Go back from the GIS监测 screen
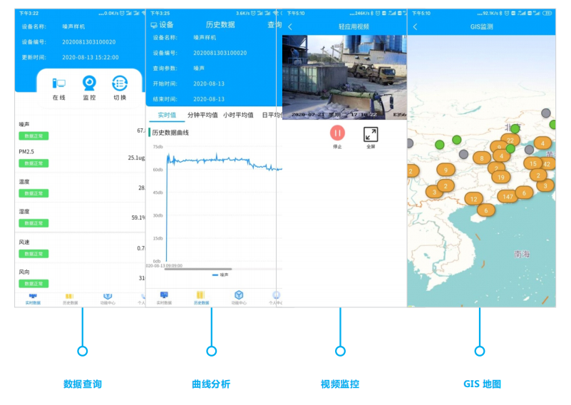The image size is (571, 405). click(x=416, y=27)
